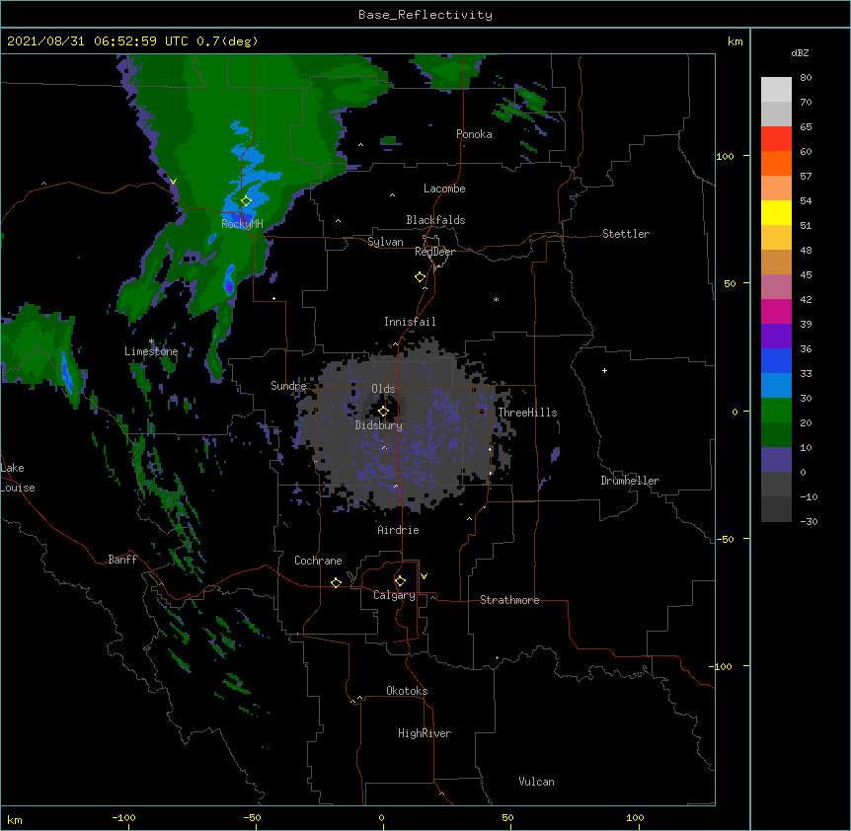Click the 50 km tick on bottom axis
The width and height of the screenshot is (851, 831).
point(507,817)
